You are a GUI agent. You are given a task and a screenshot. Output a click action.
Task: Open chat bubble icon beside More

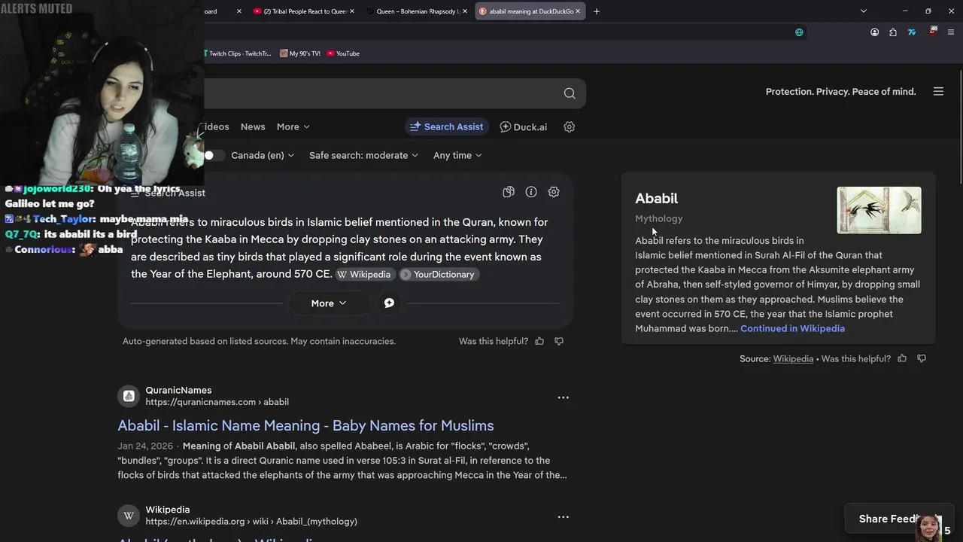click(389, 303)
